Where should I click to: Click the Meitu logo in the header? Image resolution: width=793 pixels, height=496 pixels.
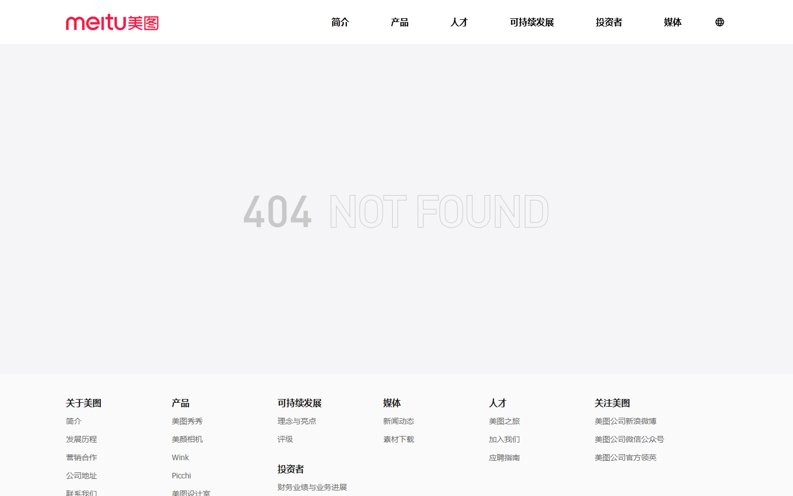coord(112,22)
